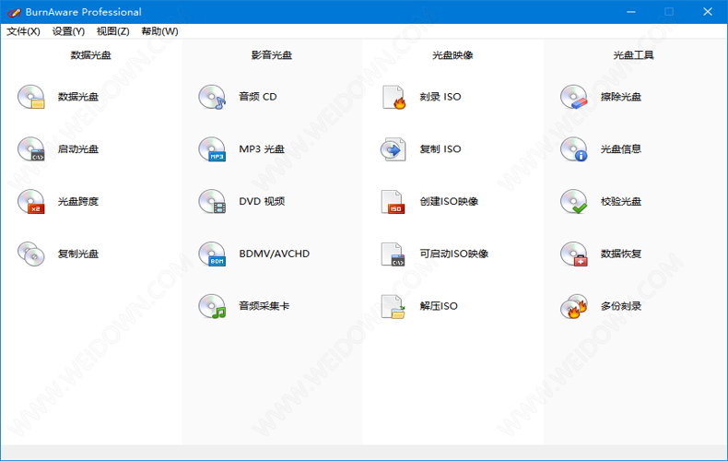This screenshot has height=461, width=728.
Task: Open the 设置(Y) menu
Action: [x=68, y=31]
